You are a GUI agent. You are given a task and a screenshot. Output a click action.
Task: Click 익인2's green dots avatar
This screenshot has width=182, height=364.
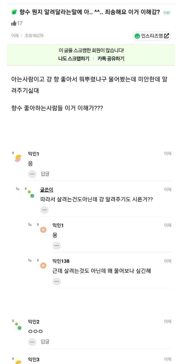[x=18, y=326]
